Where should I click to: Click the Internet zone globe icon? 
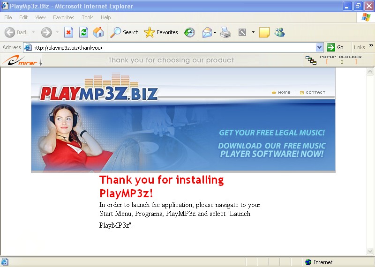308,262
